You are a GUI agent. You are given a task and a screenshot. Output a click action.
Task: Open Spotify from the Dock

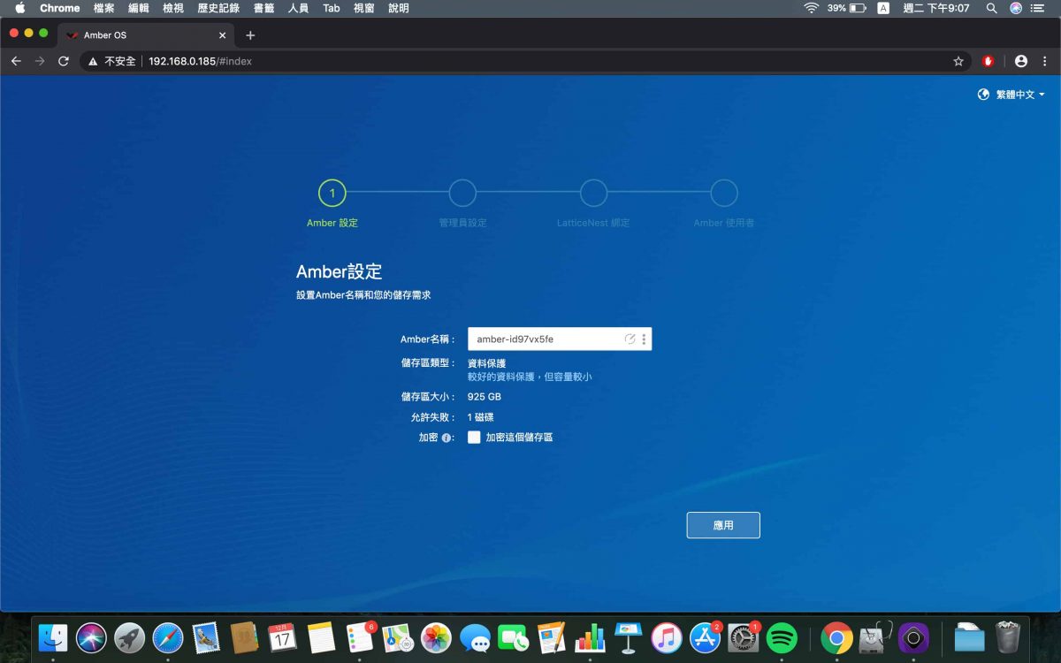782,637
